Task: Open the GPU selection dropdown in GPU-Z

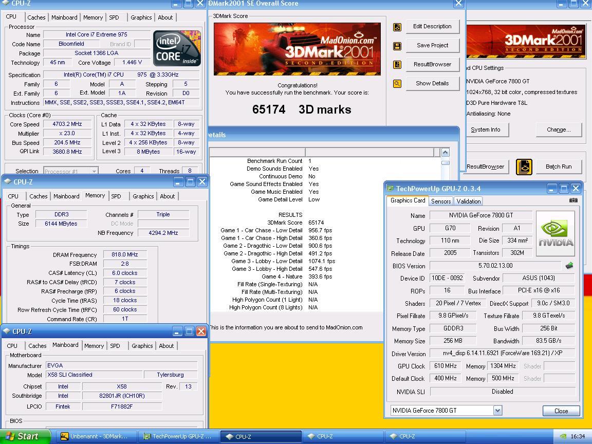Action: pos(497,411)
